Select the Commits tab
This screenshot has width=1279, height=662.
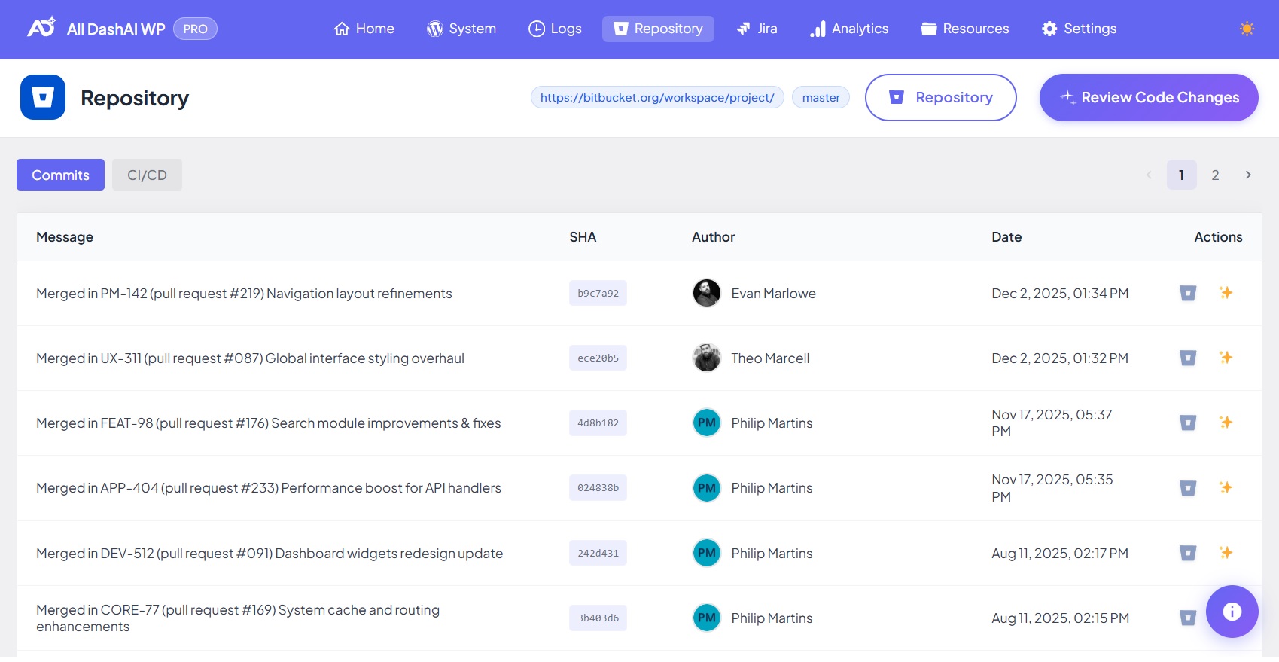click(x=60, y=175)
